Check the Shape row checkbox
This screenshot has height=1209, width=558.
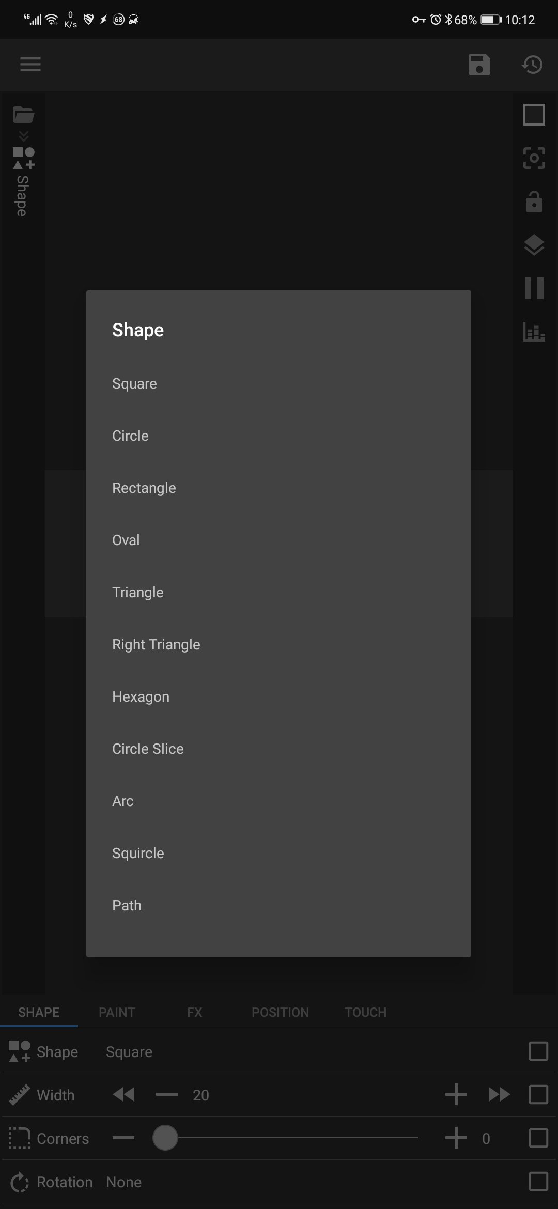pos(538,1051)
